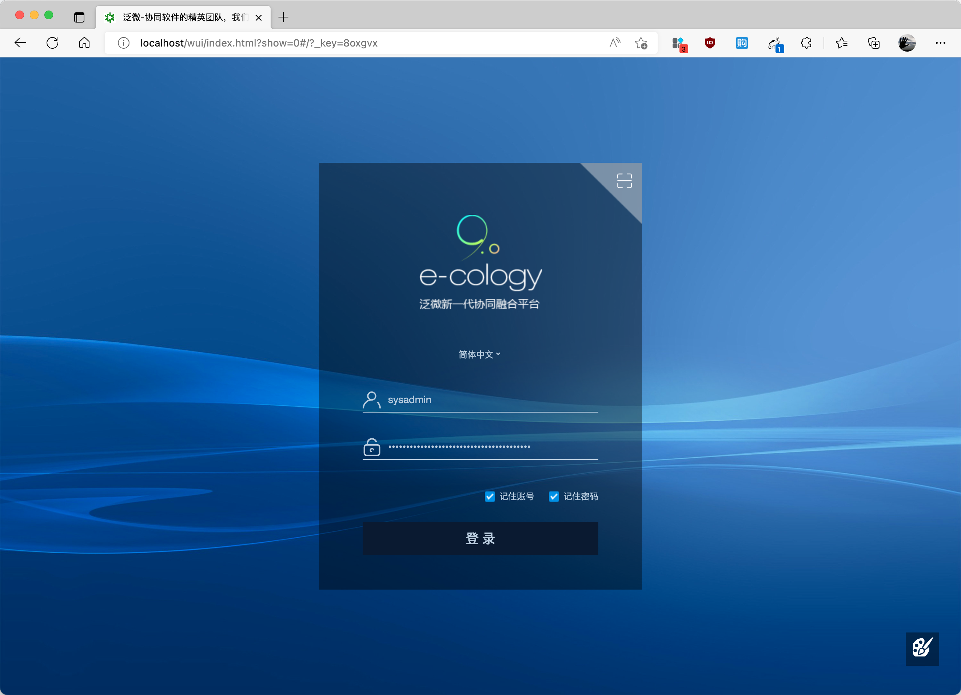Screen dimensions: 961x695
Task: Click the e-cology 9 logo
Action: [480, 252]
